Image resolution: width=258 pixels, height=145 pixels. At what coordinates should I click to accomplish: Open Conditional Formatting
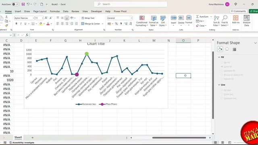(141, 21)
